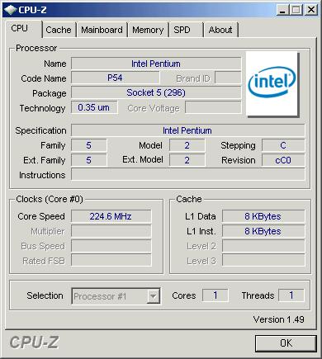Click the empty Core Voltage field
Image resolution: width=322 pixels, height=359 pixels.
[213, 107]
